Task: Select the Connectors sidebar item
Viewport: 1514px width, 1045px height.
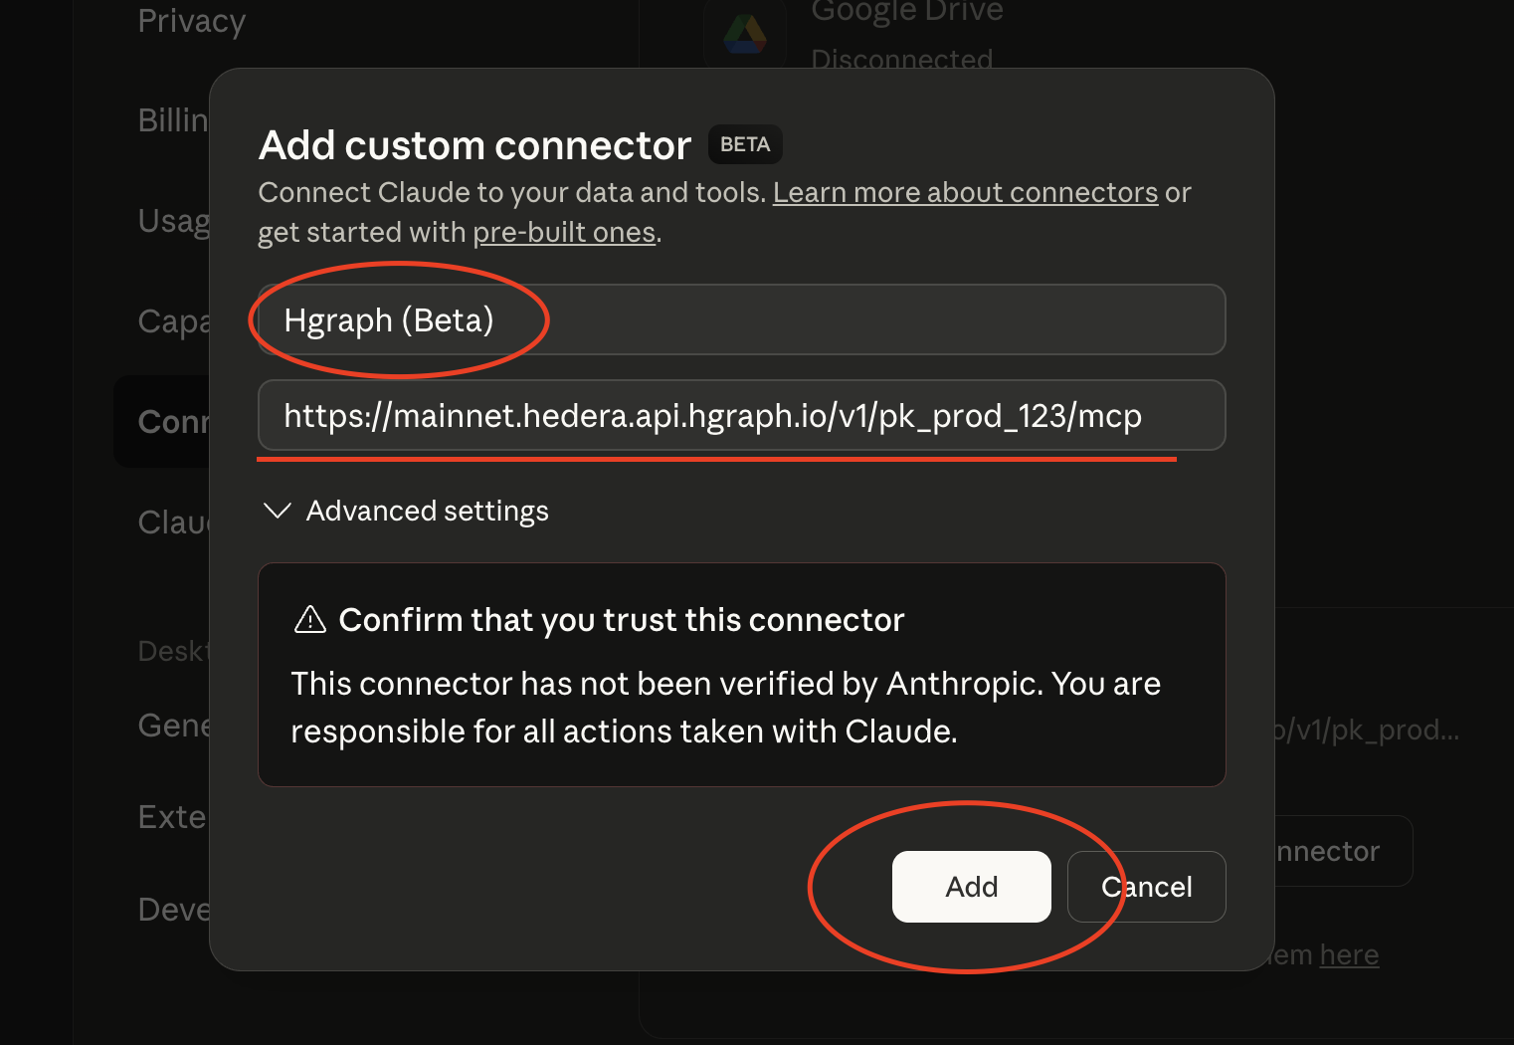Action: click(177, 421)
